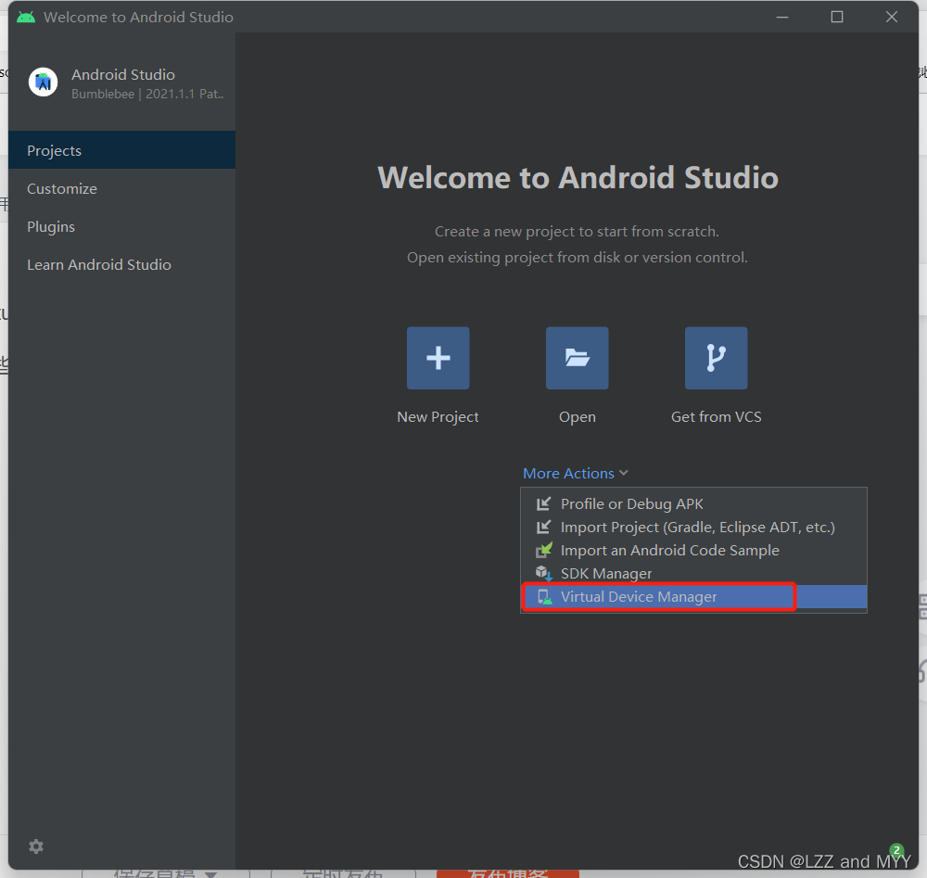Expand the More Actions dropdown
Viewport: 927px width, 878px height.
pyautogui.click(x=576, y=473)
